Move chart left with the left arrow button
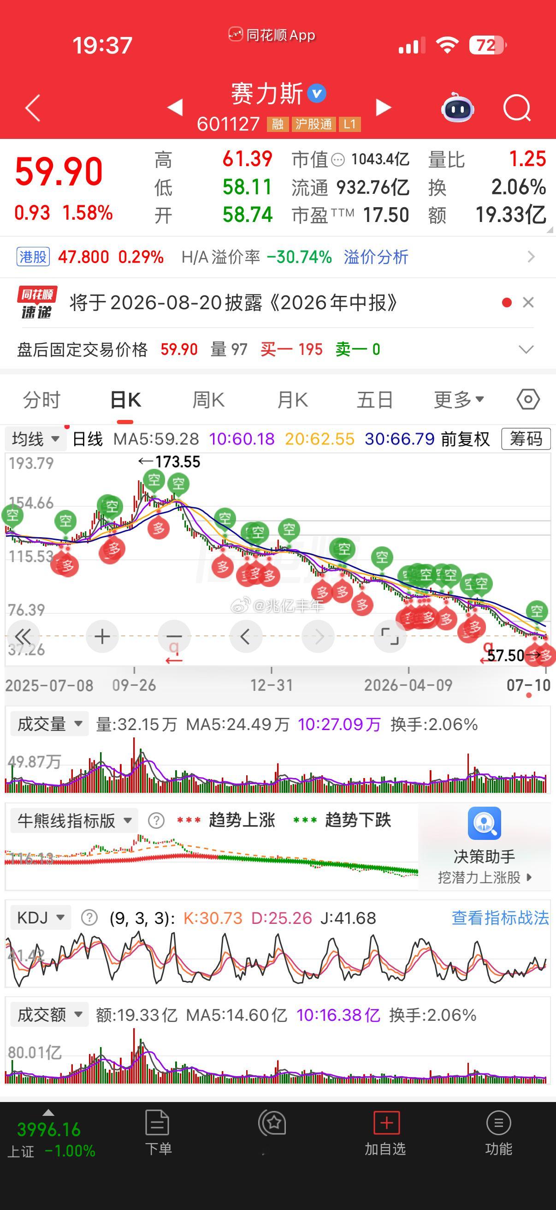Viewport: 556px width, 1210px height. (245, 636)
